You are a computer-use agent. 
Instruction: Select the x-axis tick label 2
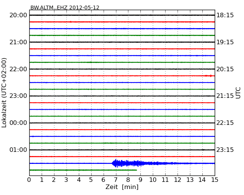54,180
